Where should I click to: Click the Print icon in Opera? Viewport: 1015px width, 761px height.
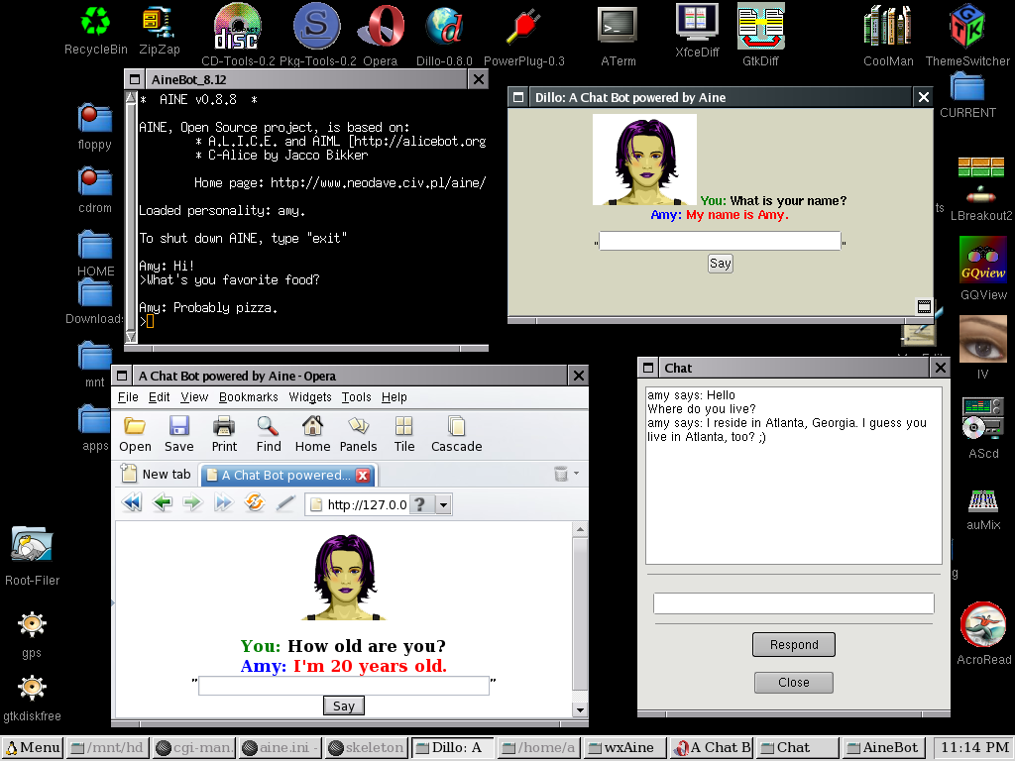(x=224, y=433)
